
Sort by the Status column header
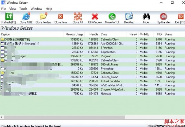coord(174,34)
